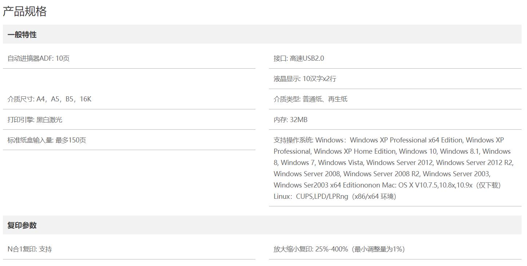Image resolution: width=527 pixels, height=266 pixels.
Task: Click the 复印参数 section header
Action: tap(22, 225)
